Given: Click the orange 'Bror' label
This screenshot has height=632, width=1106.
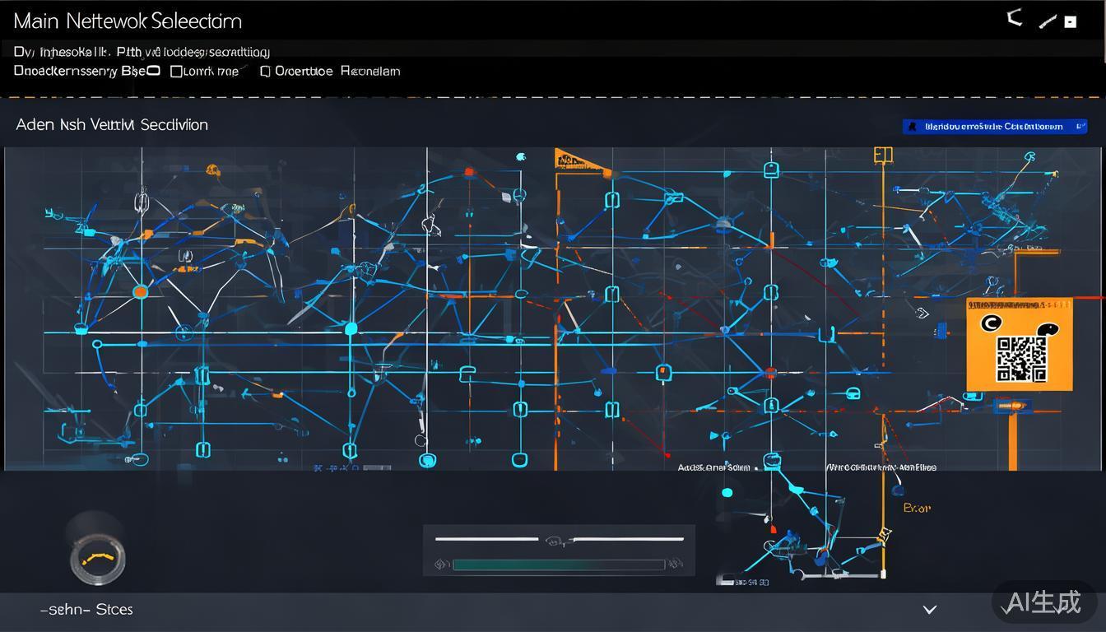Looking at the screenshot, I should (917, 509).
